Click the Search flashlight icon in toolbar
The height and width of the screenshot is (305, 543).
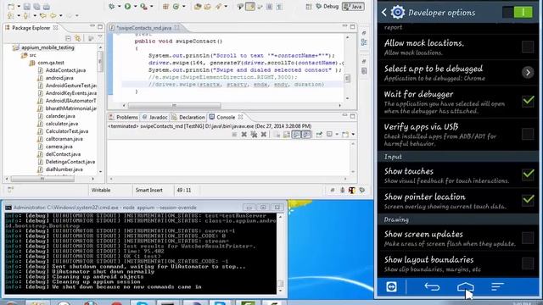click(x=219, y=6)
